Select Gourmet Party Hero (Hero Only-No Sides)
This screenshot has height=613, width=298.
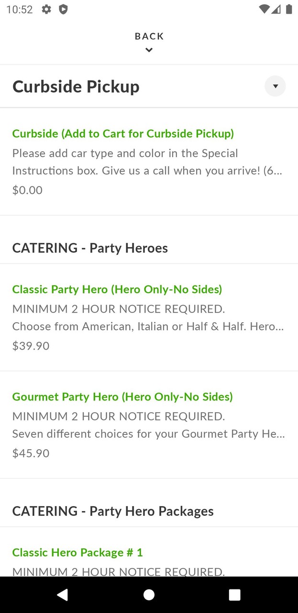(122, 397)
